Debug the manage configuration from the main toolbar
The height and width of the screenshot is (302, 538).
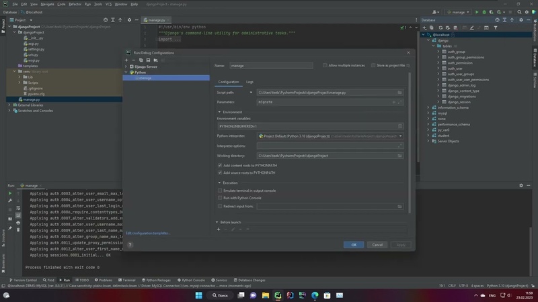point(484,12)
